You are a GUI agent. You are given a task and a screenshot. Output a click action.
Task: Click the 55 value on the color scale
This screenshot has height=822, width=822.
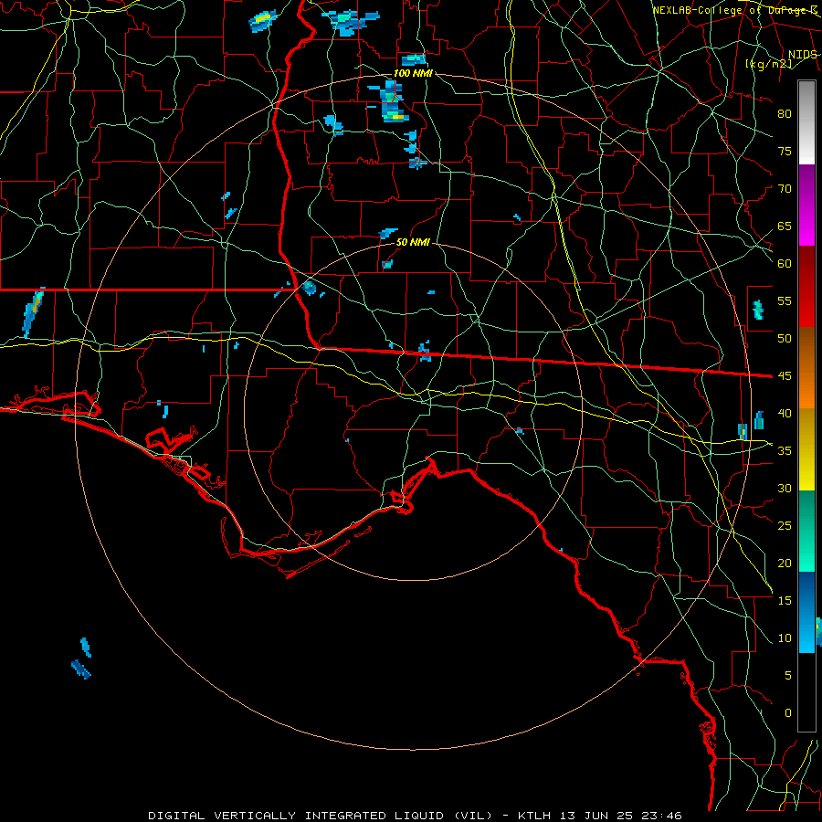pos(785,300)
